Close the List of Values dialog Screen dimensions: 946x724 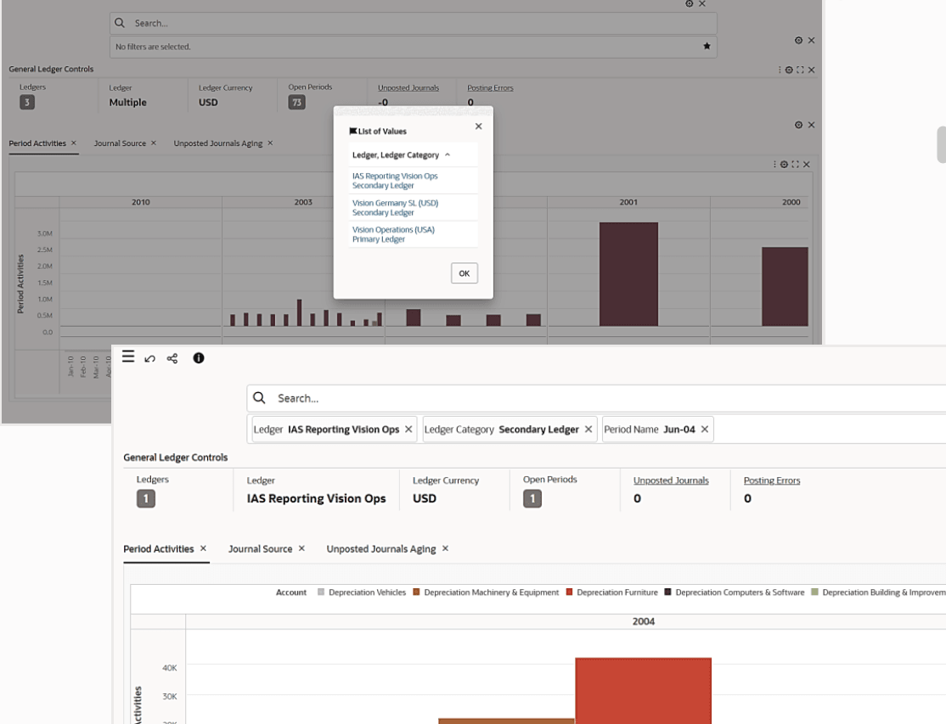(478, 126)
